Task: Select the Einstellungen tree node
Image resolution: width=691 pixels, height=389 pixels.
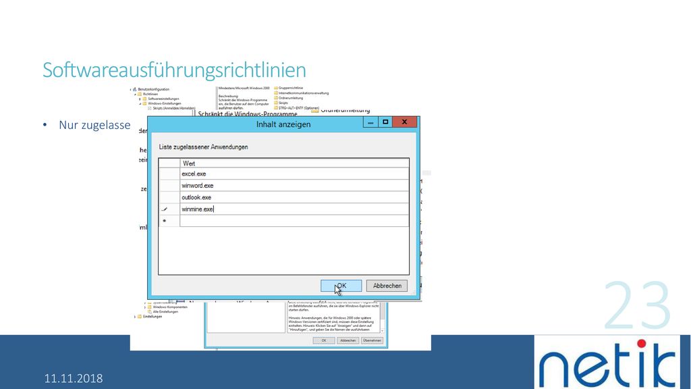Action: tap(153, 317)
